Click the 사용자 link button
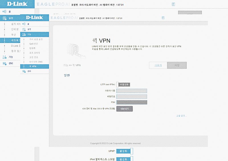Image resolution: width=228 pixels, height=161 pixels. (x=158, y=65)
